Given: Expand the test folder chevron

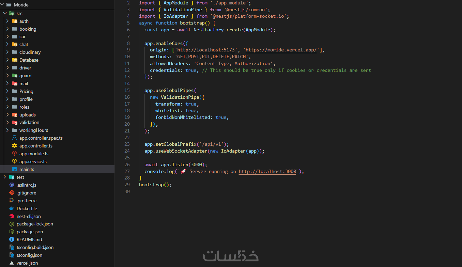Looking at the screenshot, I should (x=5, y=177).
